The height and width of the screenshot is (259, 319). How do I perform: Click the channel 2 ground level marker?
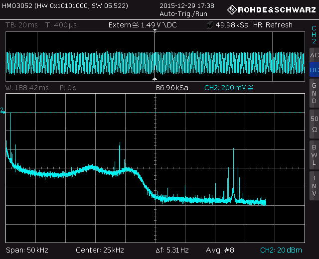(3, 110)
